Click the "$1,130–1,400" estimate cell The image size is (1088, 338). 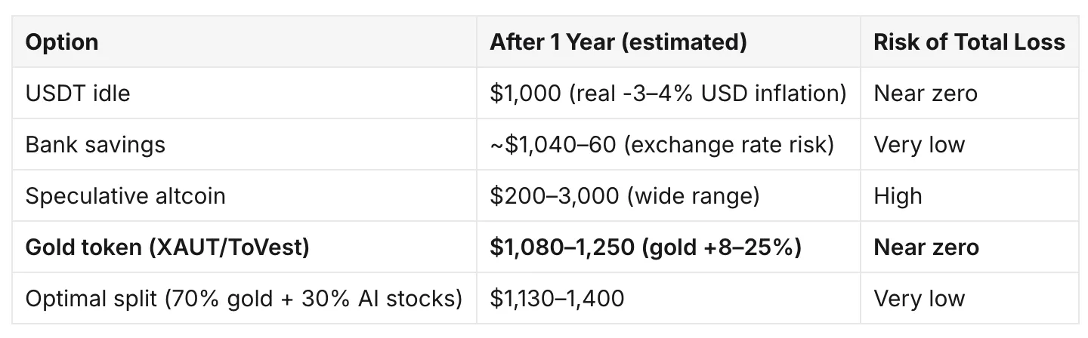point(557,298)
